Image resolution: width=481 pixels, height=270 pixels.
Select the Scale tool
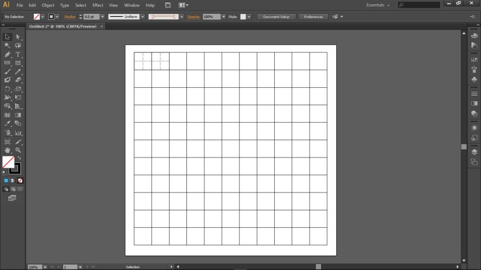pyautogui.click(x=18, y=89)
